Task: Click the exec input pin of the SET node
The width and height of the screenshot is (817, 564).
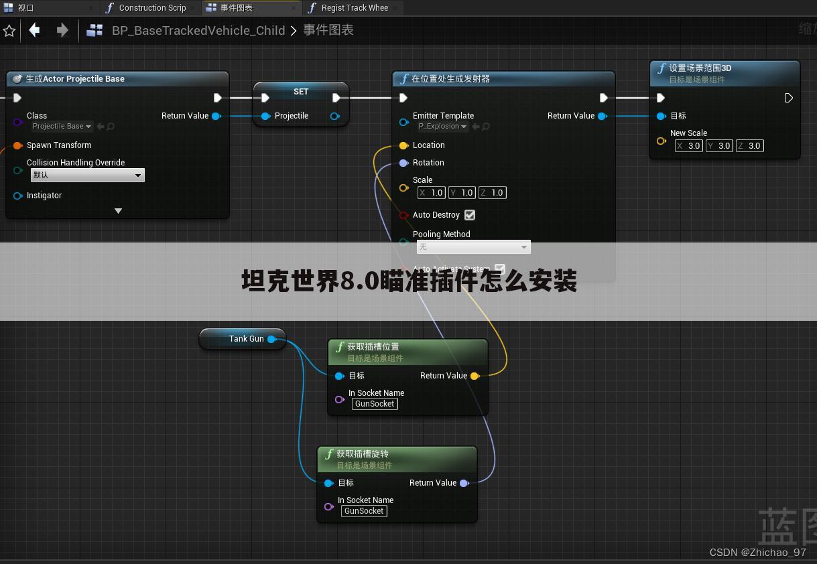Action: pos(265,98)
